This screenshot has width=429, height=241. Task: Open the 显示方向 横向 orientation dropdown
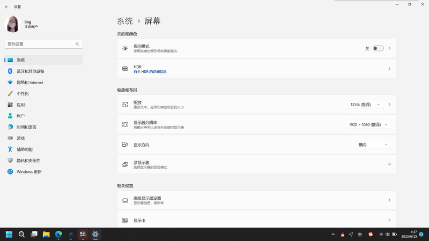373,145
